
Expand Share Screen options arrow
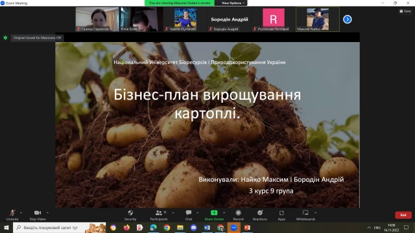224,213
